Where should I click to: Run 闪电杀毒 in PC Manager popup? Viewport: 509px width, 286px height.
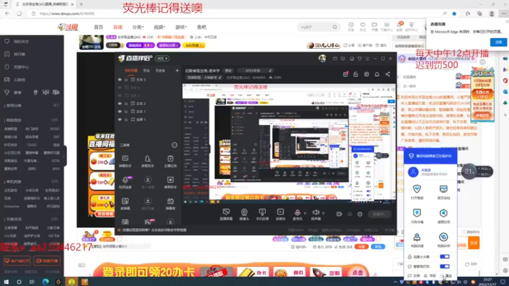[417, 216]
